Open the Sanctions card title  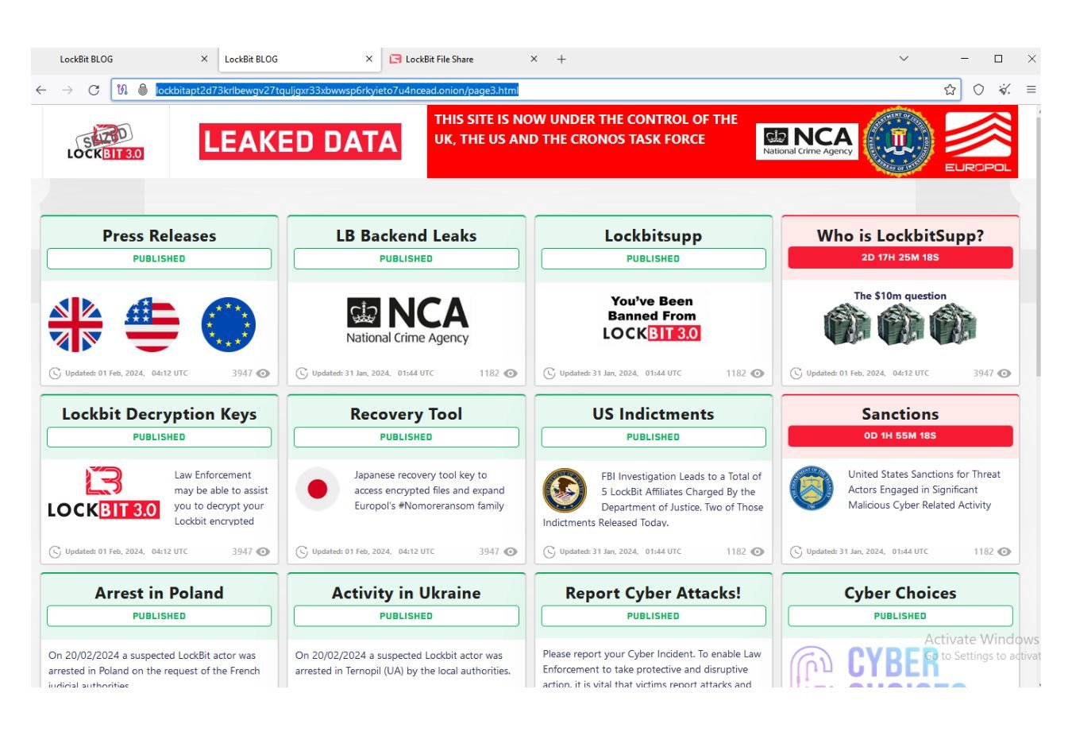tap(900, 414)
